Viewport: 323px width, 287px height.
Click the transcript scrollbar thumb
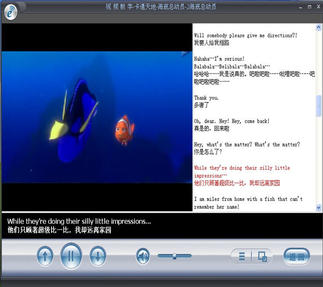tap(319, 105)
